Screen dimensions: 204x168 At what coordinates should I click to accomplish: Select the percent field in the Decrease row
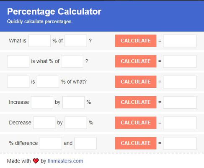click(x=76, y=123)
